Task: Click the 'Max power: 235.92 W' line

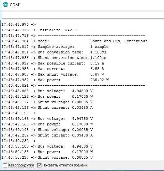Action: [x=55, y=80]
